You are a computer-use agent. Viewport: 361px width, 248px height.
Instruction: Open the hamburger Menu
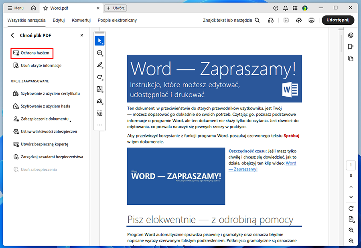point(15,8)
